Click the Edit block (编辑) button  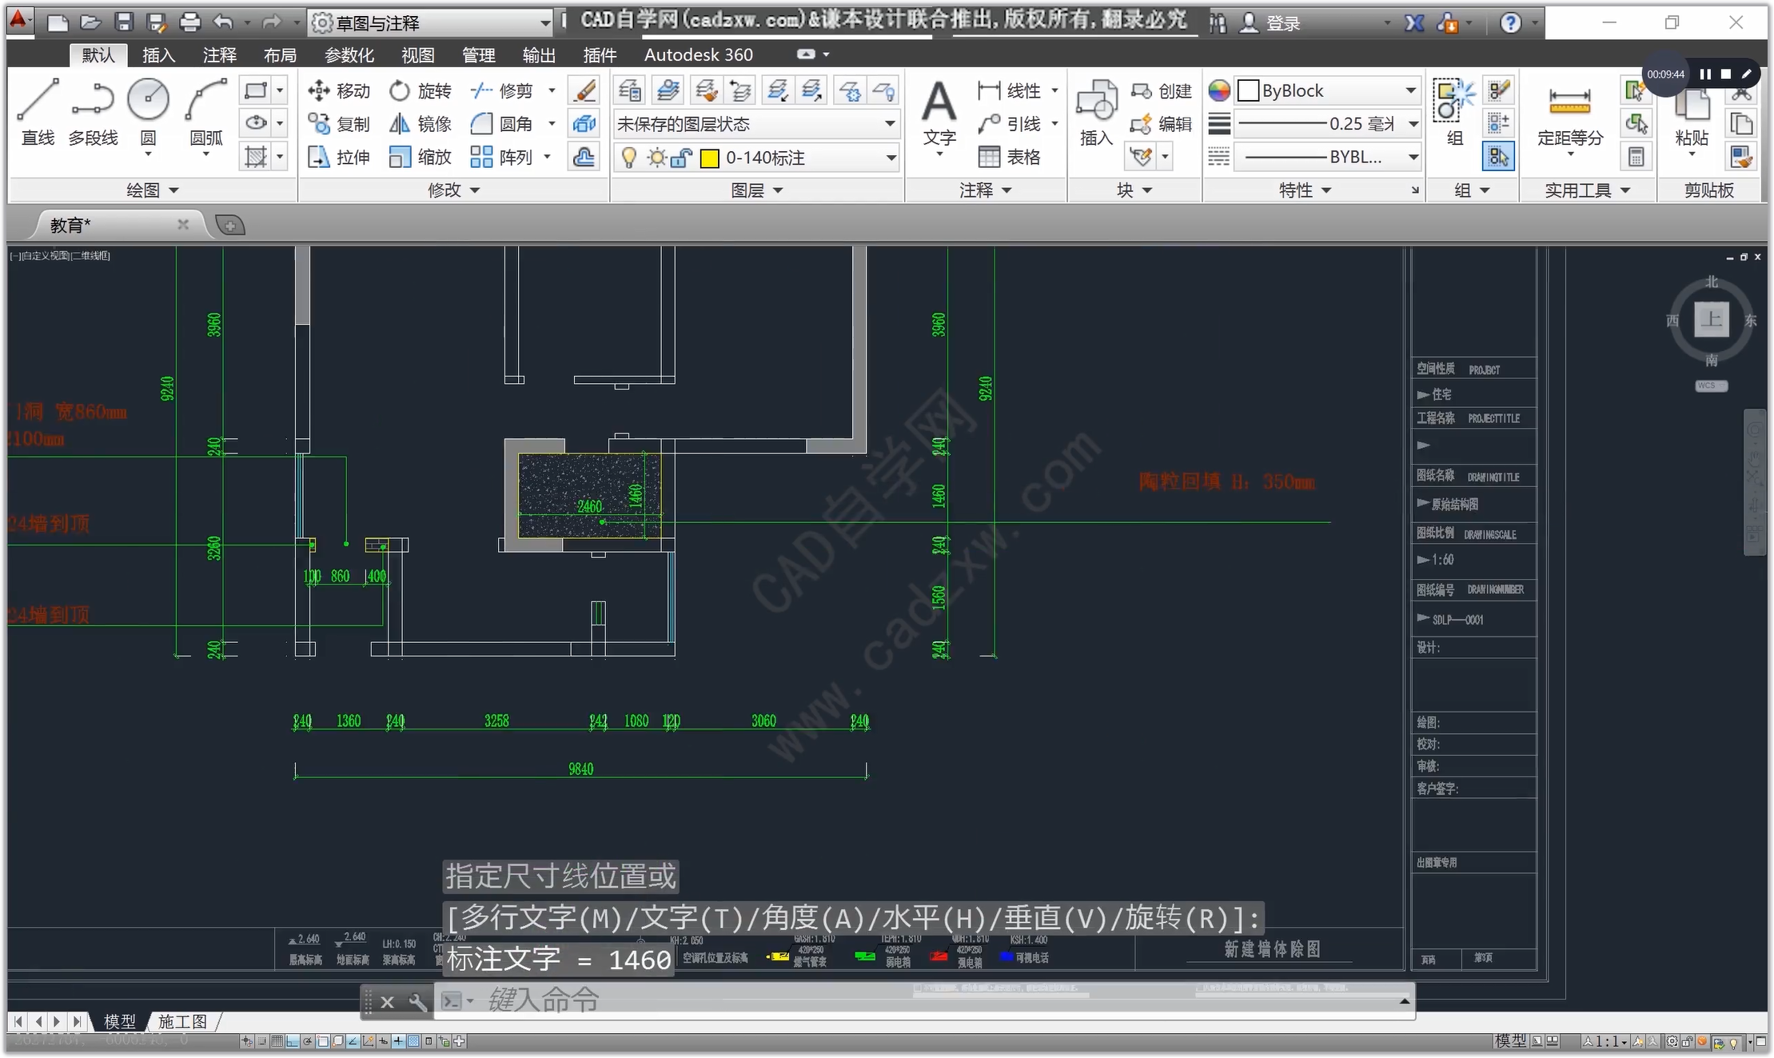1162,124
